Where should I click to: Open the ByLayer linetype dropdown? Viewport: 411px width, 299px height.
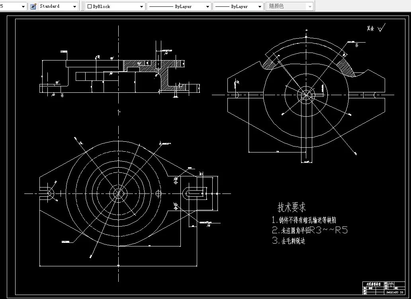(207, 6)
